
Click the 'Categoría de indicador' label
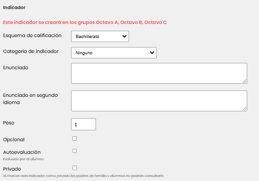click(31, 51)
